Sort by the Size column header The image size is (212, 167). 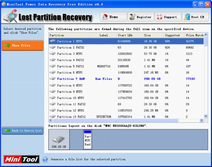click(x=153, y=35)
